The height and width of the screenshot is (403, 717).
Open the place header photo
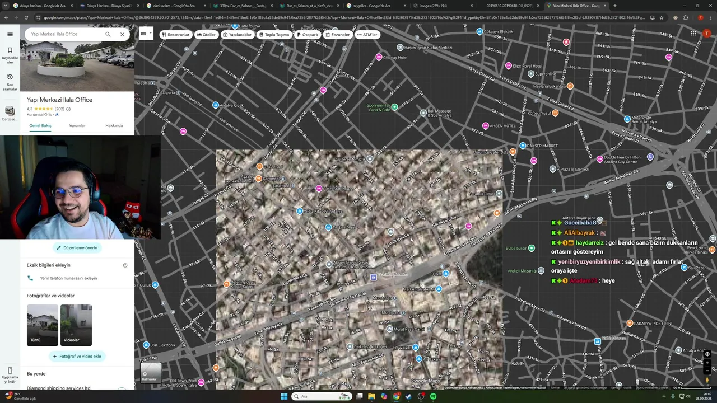click(x=77, y=66)
